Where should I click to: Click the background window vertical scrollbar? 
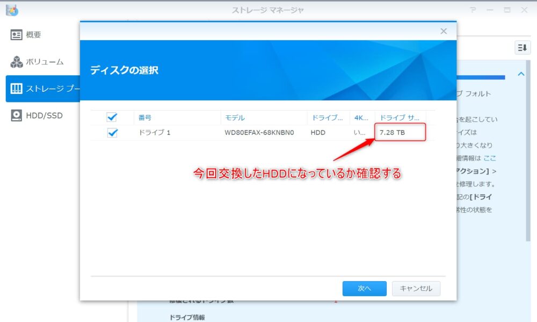528,151
